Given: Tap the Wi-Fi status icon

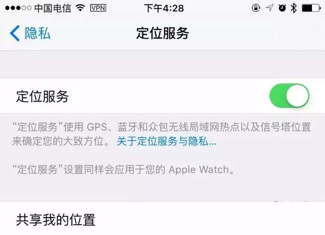Looking at the screenshot, I should point(80,8).
